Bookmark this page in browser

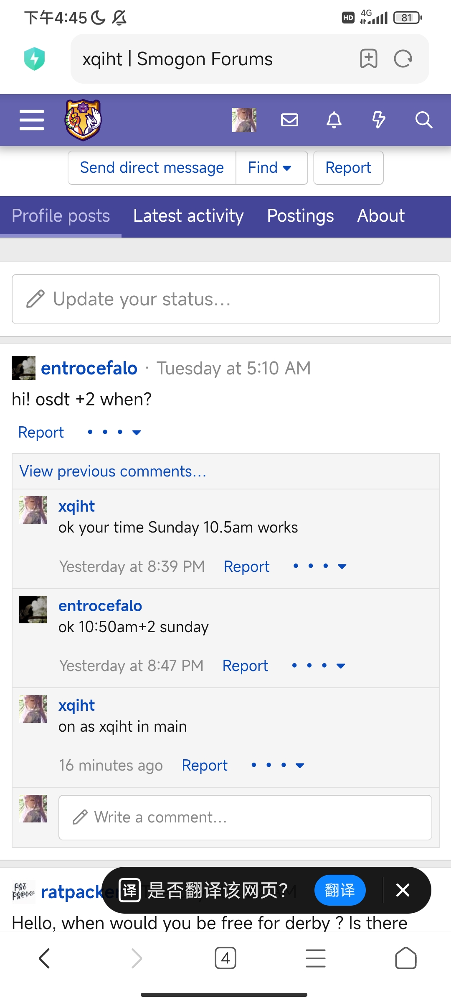(x=369, y=59)
